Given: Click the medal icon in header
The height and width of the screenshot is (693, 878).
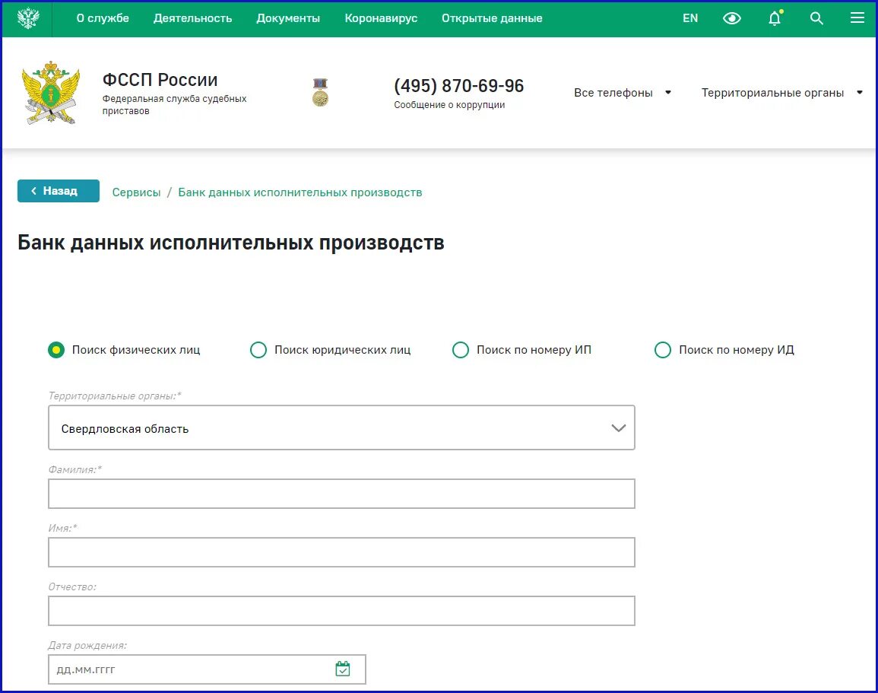Looking at the screenshot, I should [320, 93].
